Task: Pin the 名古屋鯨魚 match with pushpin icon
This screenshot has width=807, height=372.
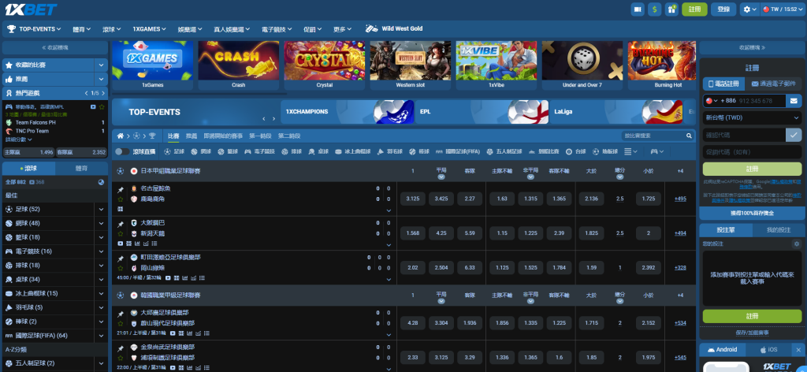Action: (121, 188)
